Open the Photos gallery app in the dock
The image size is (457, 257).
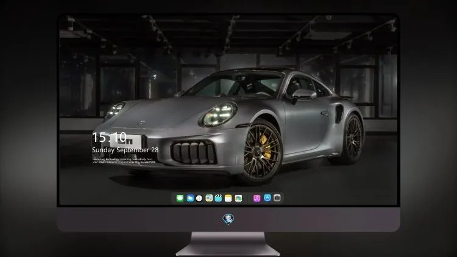[x=238, y=198]
